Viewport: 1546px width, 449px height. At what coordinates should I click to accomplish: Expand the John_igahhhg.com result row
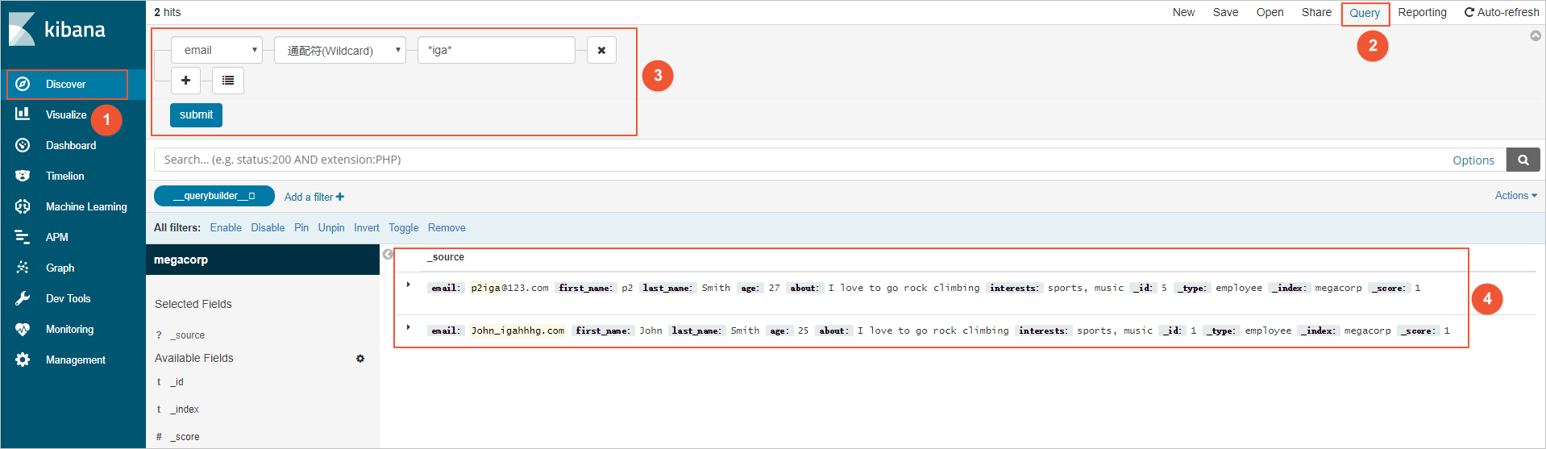409,327
